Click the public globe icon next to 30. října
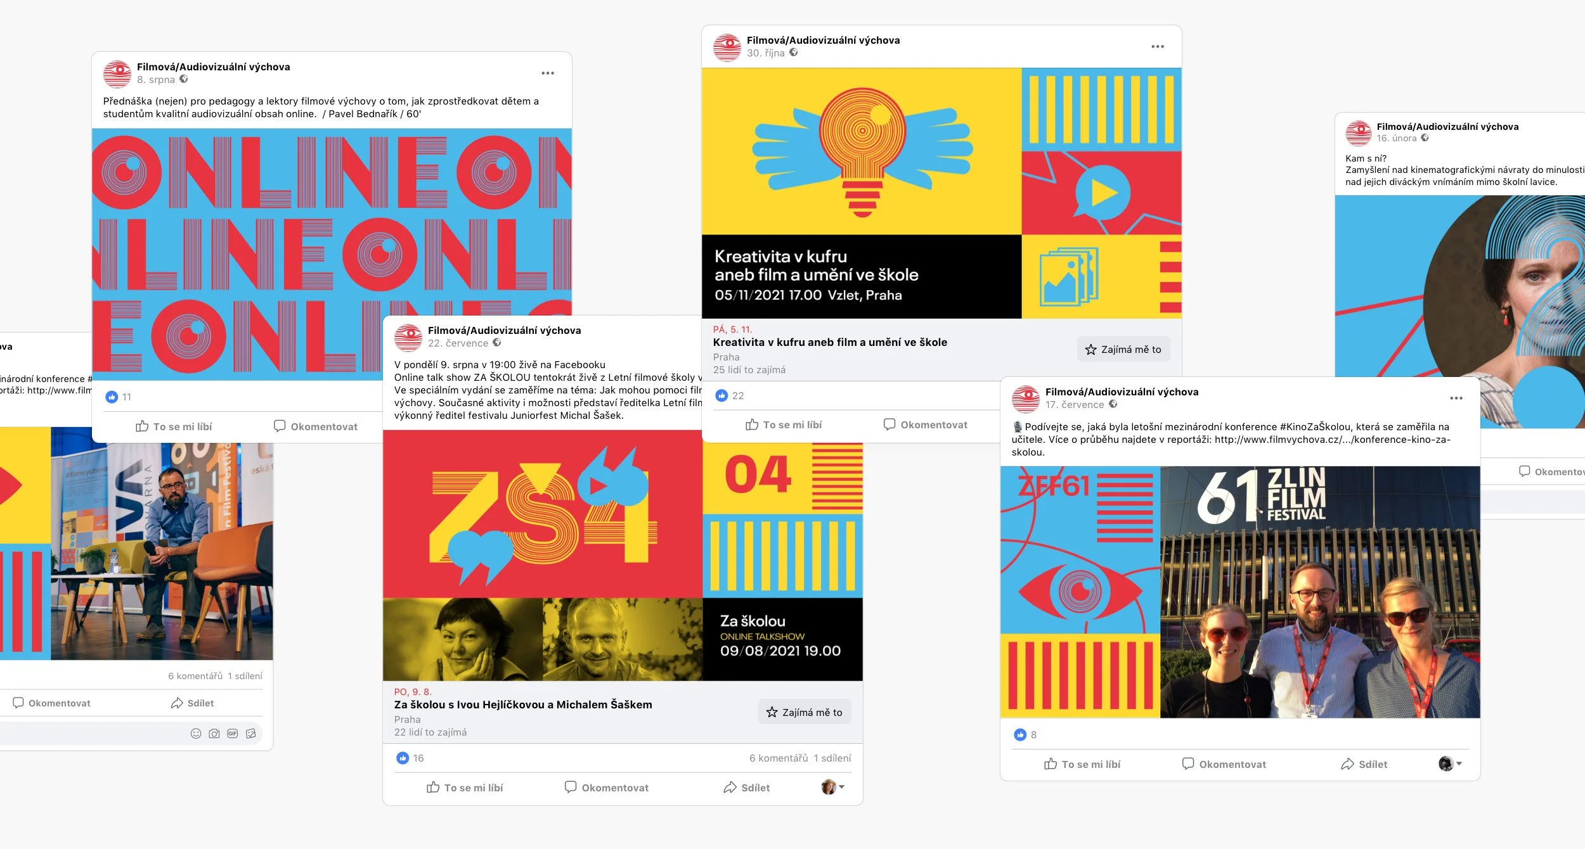Screen dimensions: 1585x849 (793, 53)
